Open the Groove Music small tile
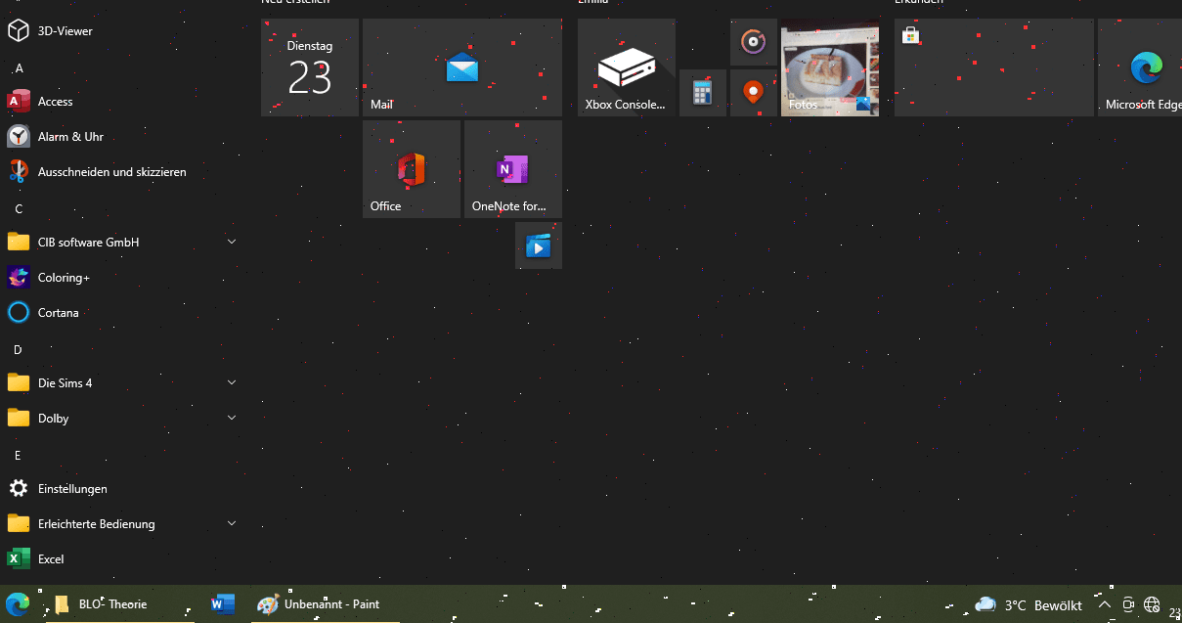This screenshot has height=623, width=1182. pos(754,42)
